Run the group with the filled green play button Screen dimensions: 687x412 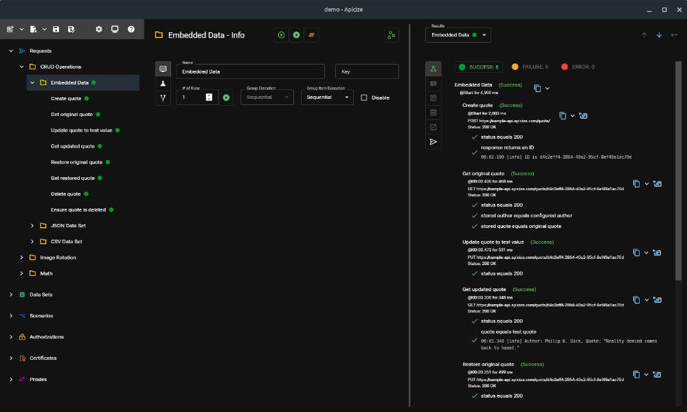[296, 35]
